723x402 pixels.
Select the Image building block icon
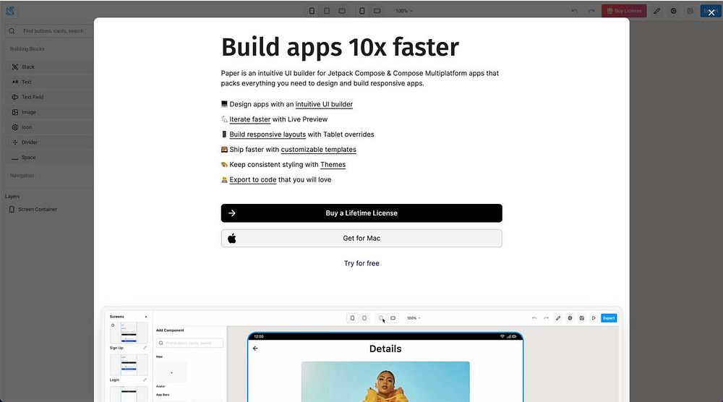click(x=15, y=112)
